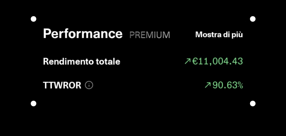
Task: Click green arrow beside €11,004.43
Action: click(187, 61)
